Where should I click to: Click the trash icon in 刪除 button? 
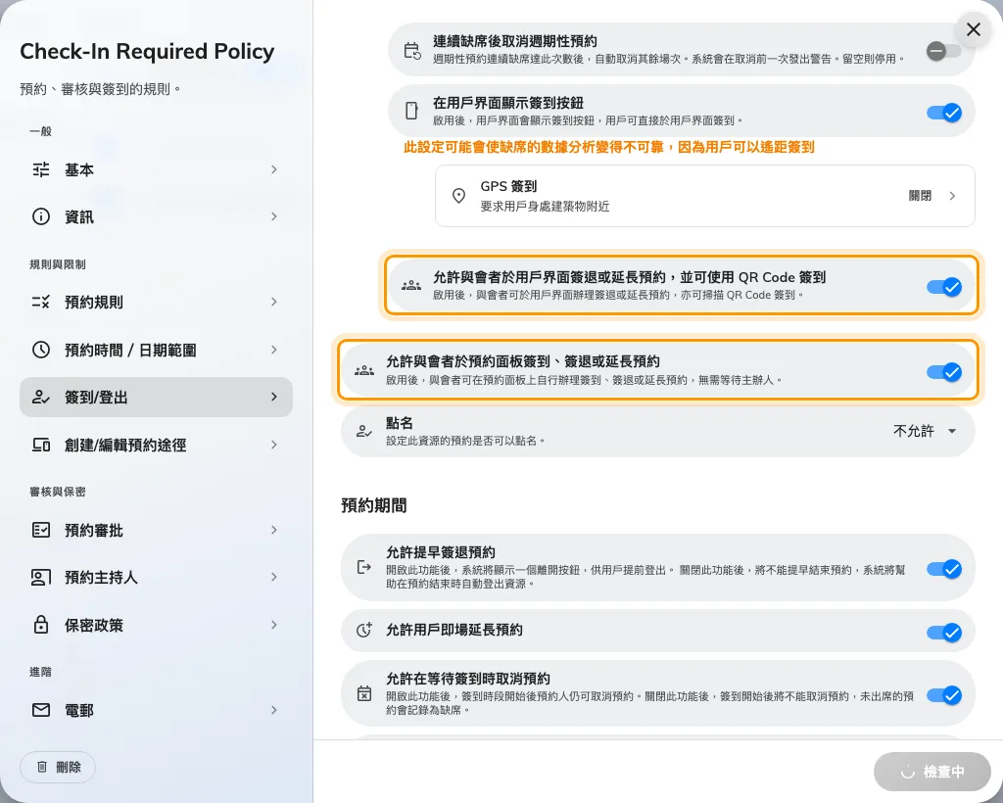tap(42, 767)
